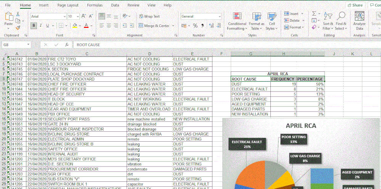The width and height of the screenshot is (381, 189).
Task: Click Increase Decimal icon
Action: (211, 26)
